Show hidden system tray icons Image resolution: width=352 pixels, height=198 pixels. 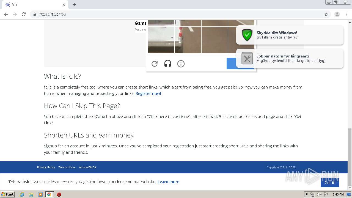[x=307, y=194]
